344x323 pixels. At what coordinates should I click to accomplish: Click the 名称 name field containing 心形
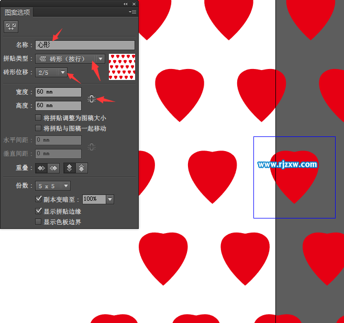85,45
